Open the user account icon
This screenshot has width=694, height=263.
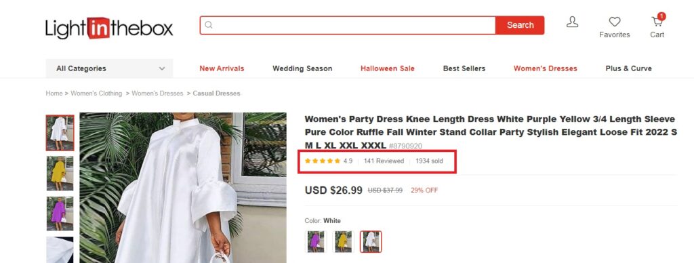[572, 22]
